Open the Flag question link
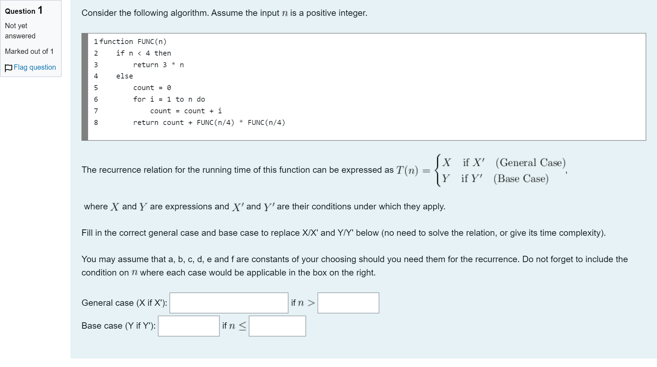 pos(35,67)
